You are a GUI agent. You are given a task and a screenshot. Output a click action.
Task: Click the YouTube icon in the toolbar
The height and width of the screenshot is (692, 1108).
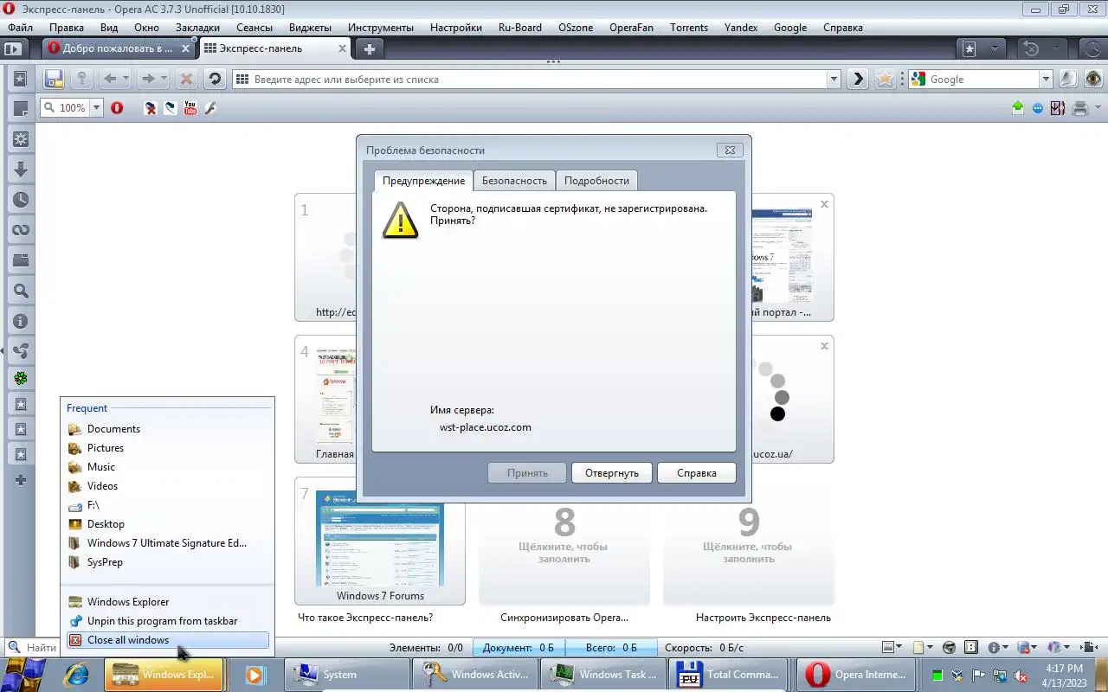(x=190, y=108)
